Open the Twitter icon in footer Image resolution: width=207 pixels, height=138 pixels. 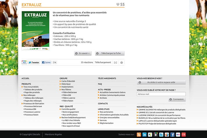[x=161, y=134]
